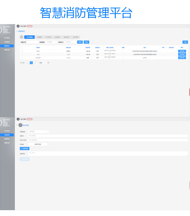Screen dimensions: 190x216
Task: Open 报警记录 in the upper sidebar
Action: pos(7,50)
